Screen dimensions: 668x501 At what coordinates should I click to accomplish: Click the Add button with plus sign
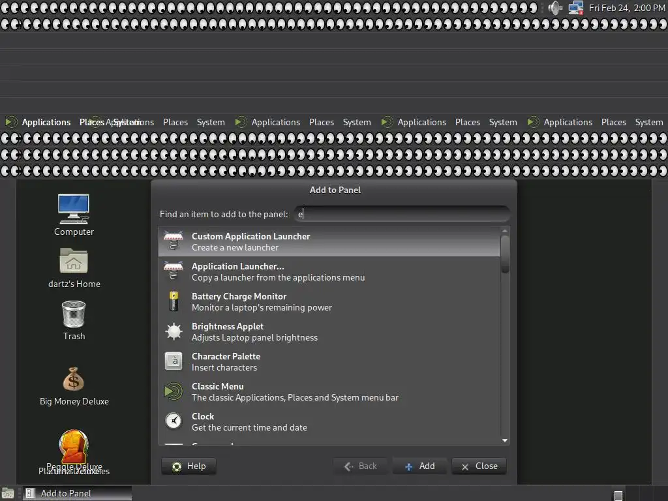(x=419, y=466)
